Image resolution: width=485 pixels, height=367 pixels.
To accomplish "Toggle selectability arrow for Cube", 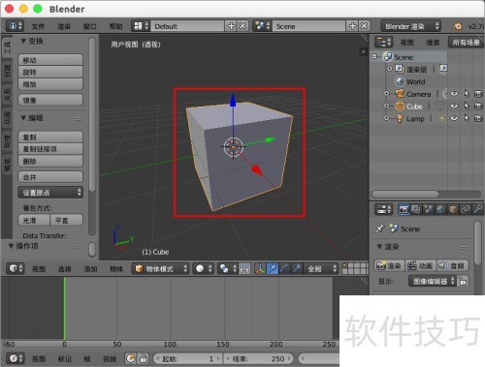I will tap(467, 106).
